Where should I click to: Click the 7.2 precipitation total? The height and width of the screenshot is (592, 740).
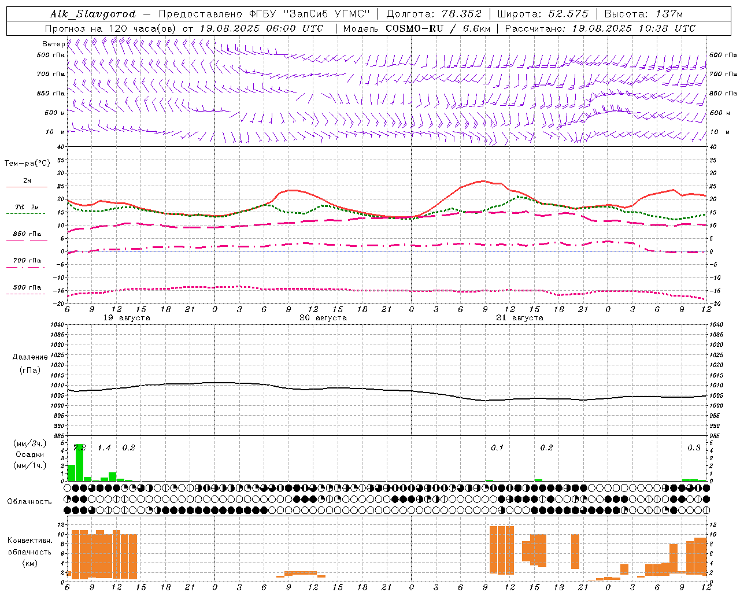(x=80, y=448)
